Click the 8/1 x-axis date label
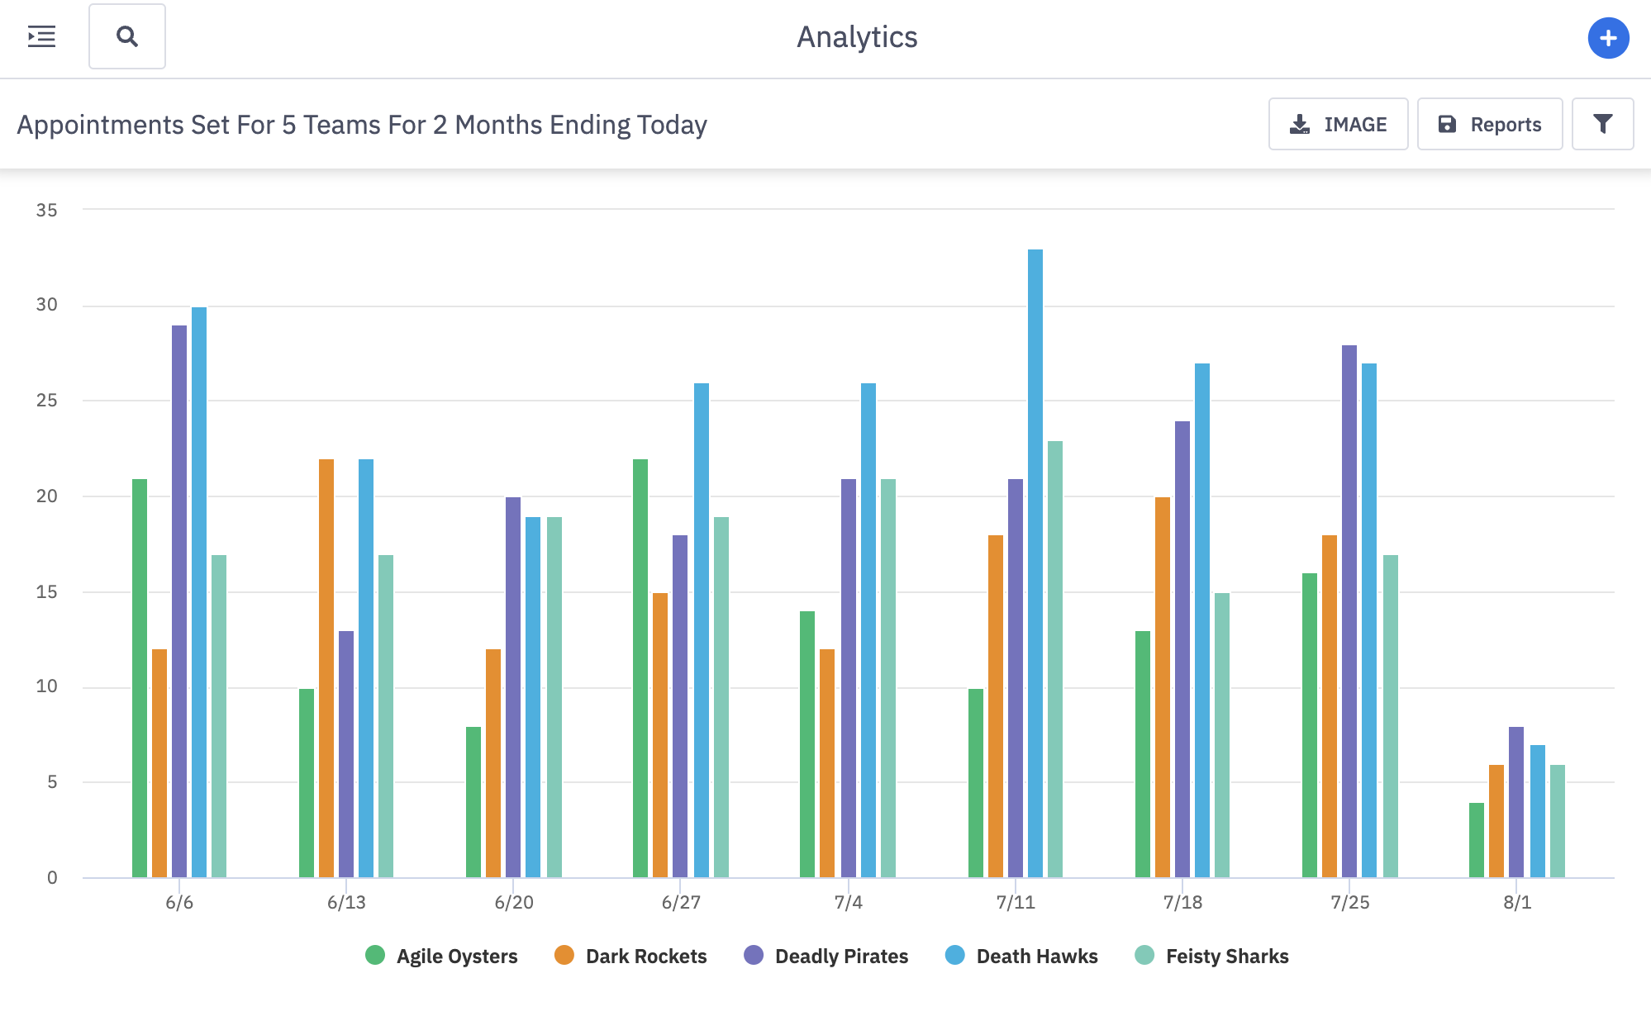 pos(1517,903)
